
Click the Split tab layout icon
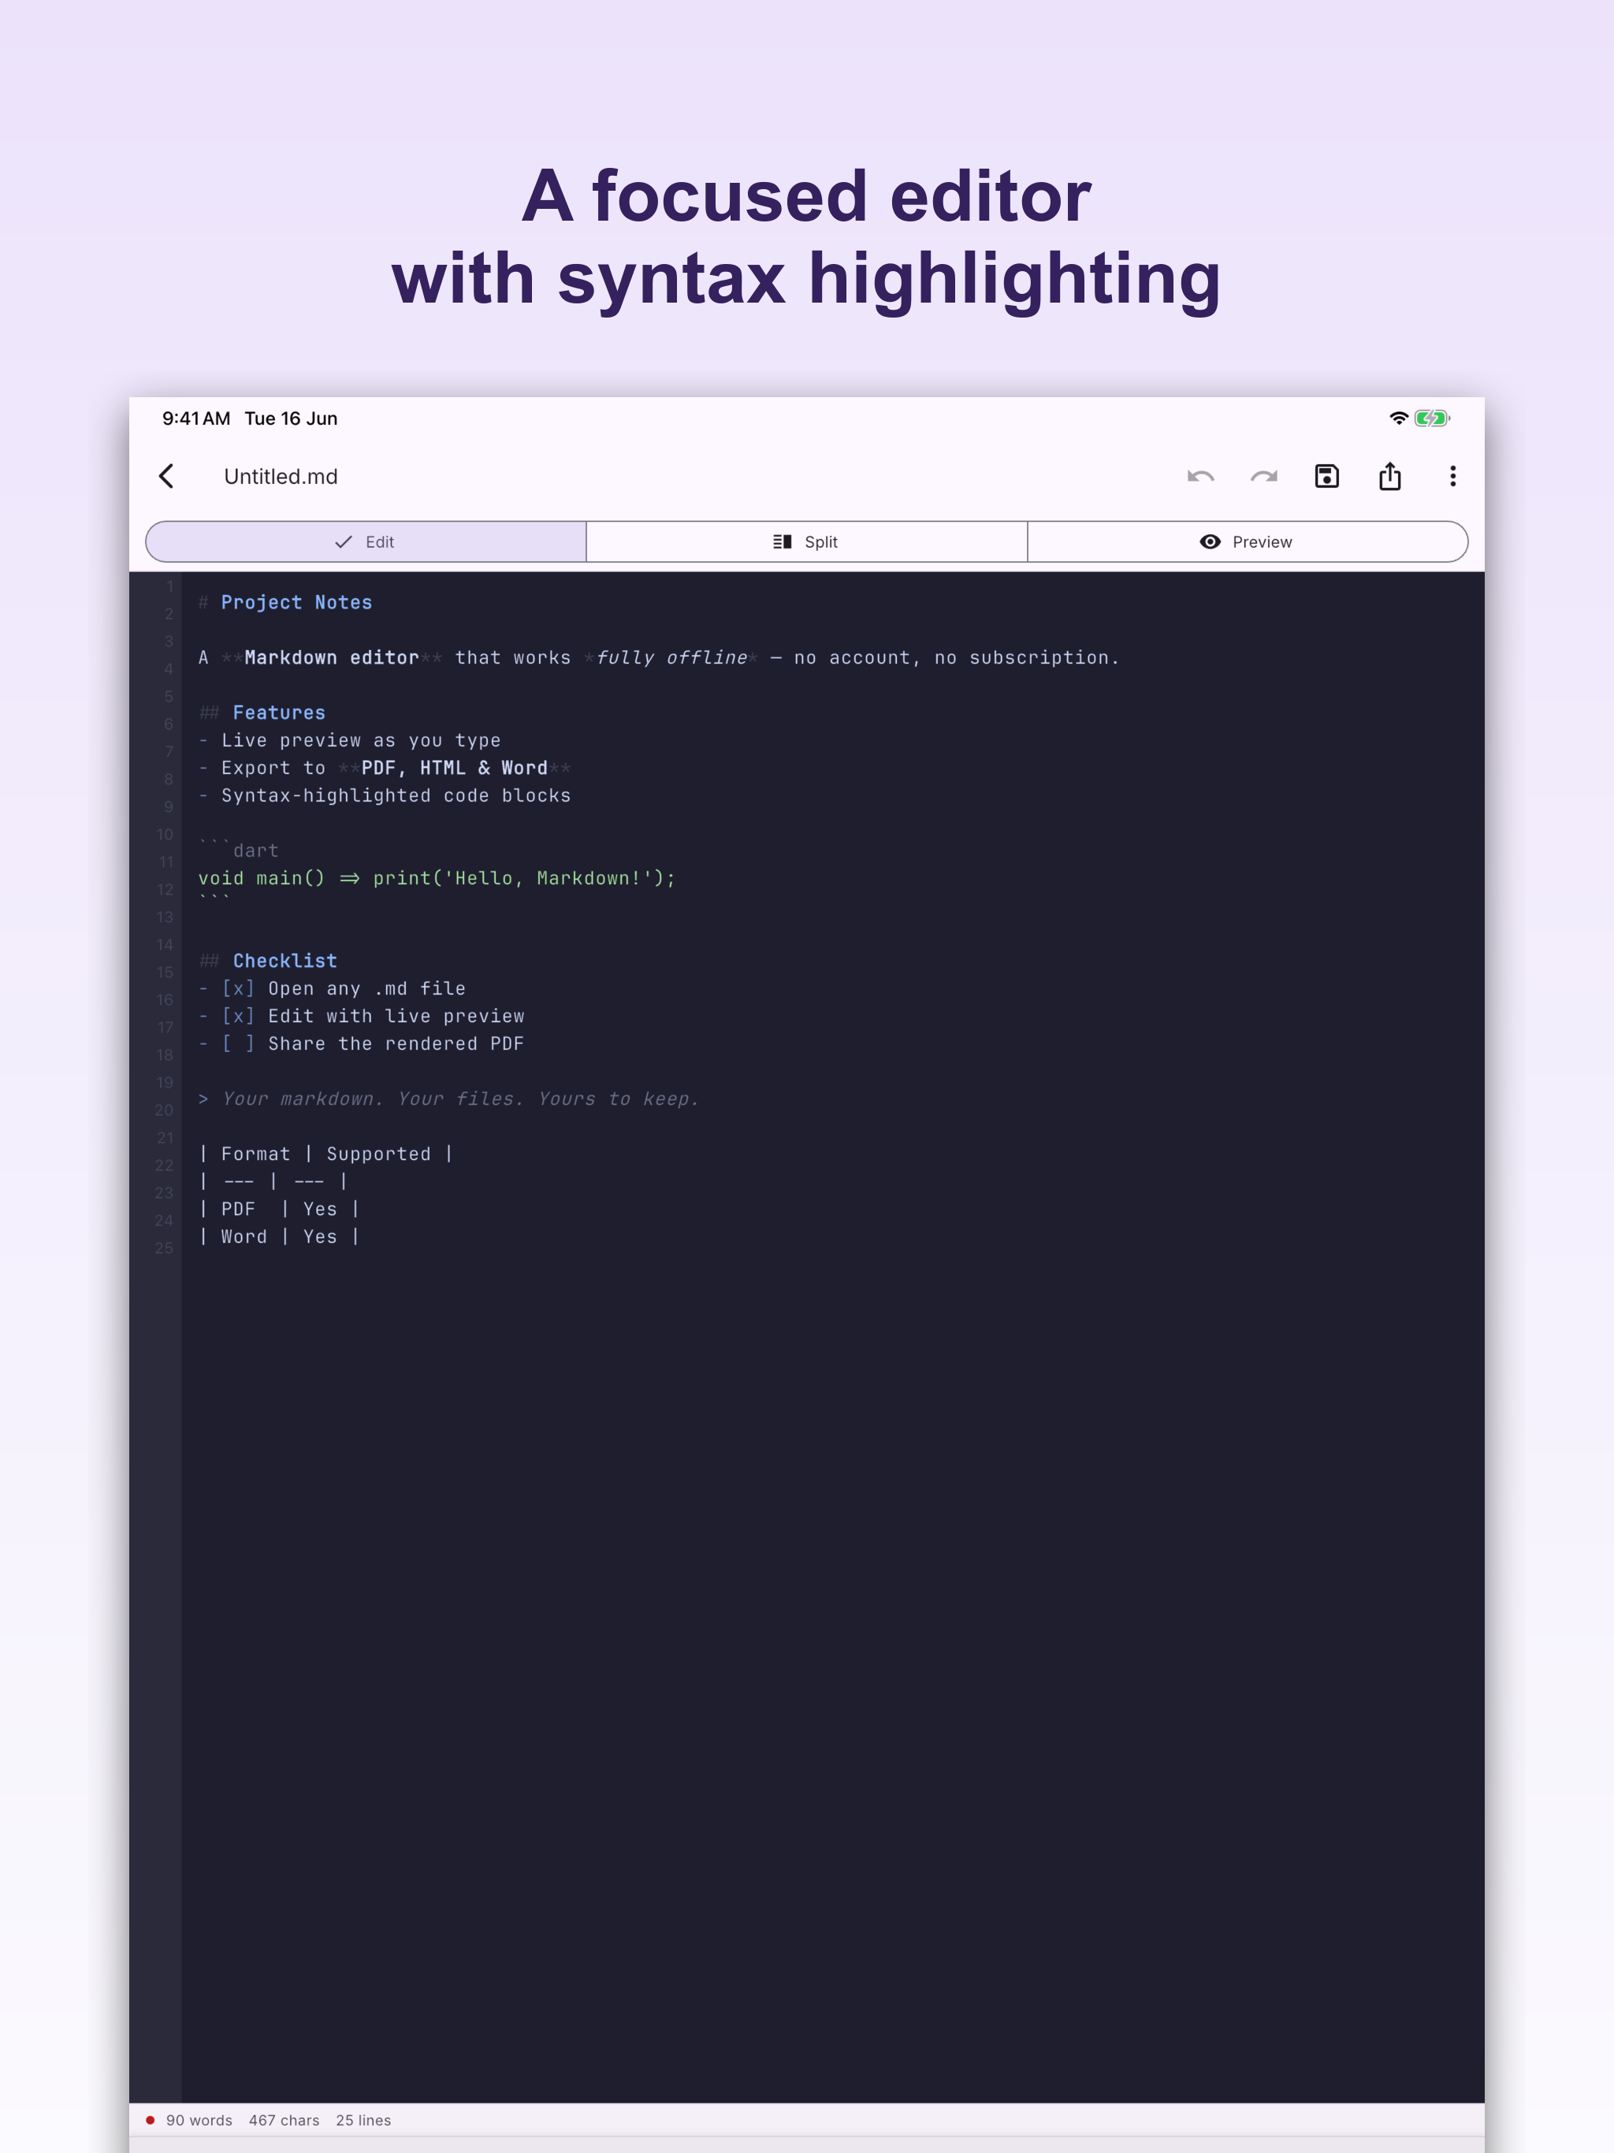click(782, 542)
